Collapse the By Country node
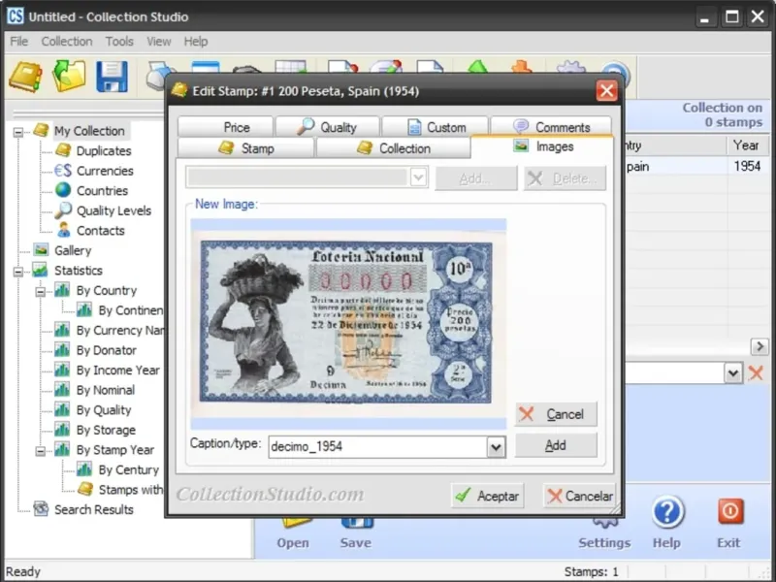Screen dimensions: 776x582 tap(41, 292)
